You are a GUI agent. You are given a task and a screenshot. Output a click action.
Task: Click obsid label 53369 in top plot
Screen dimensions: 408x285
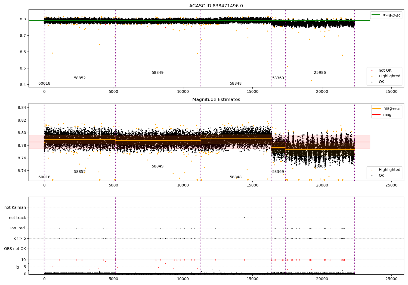278,78
